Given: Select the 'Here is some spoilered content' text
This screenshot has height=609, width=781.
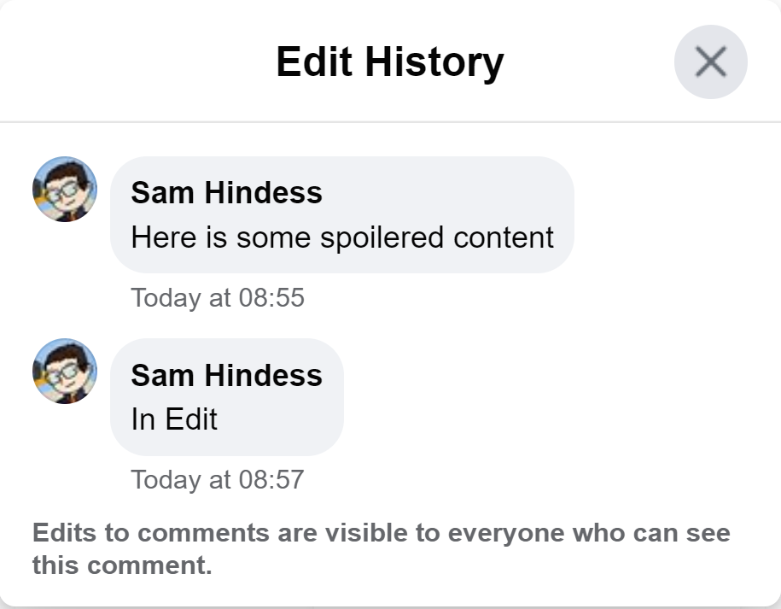Looking at the screenshot, I should [342, 237].
